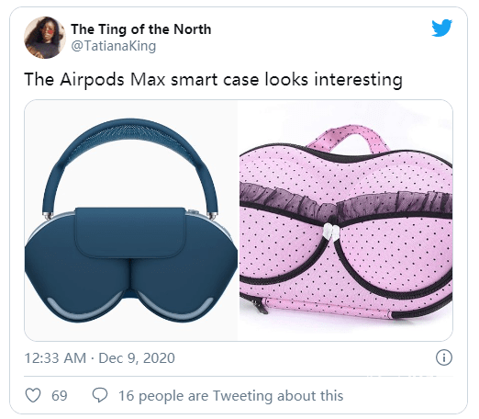
Task: Click the reply speech bubble icon
Action: point(100,395)
